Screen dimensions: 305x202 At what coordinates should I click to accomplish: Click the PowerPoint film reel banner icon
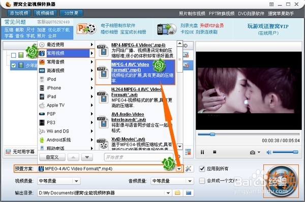click(x=86, y=29)
